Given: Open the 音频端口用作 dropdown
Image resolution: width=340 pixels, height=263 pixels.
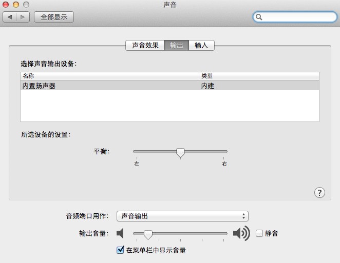Looking at the screenshot, I should pyautogui.click(x=182, y=216).
